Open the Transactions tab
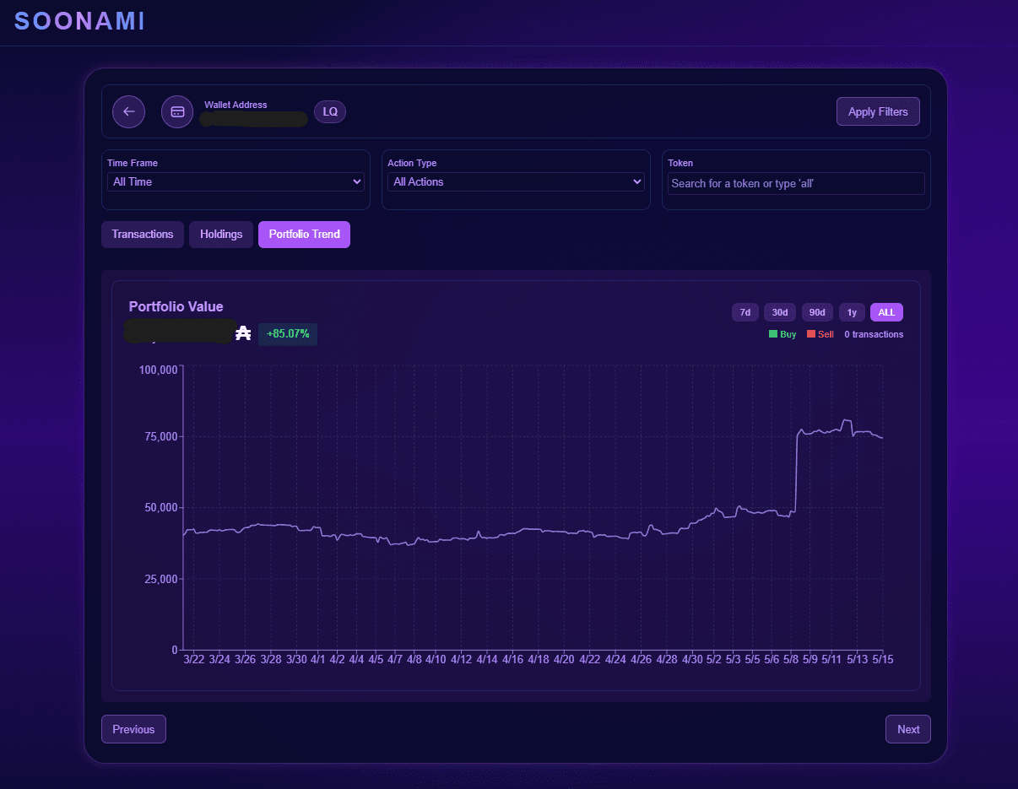 [x=143, y=235]
